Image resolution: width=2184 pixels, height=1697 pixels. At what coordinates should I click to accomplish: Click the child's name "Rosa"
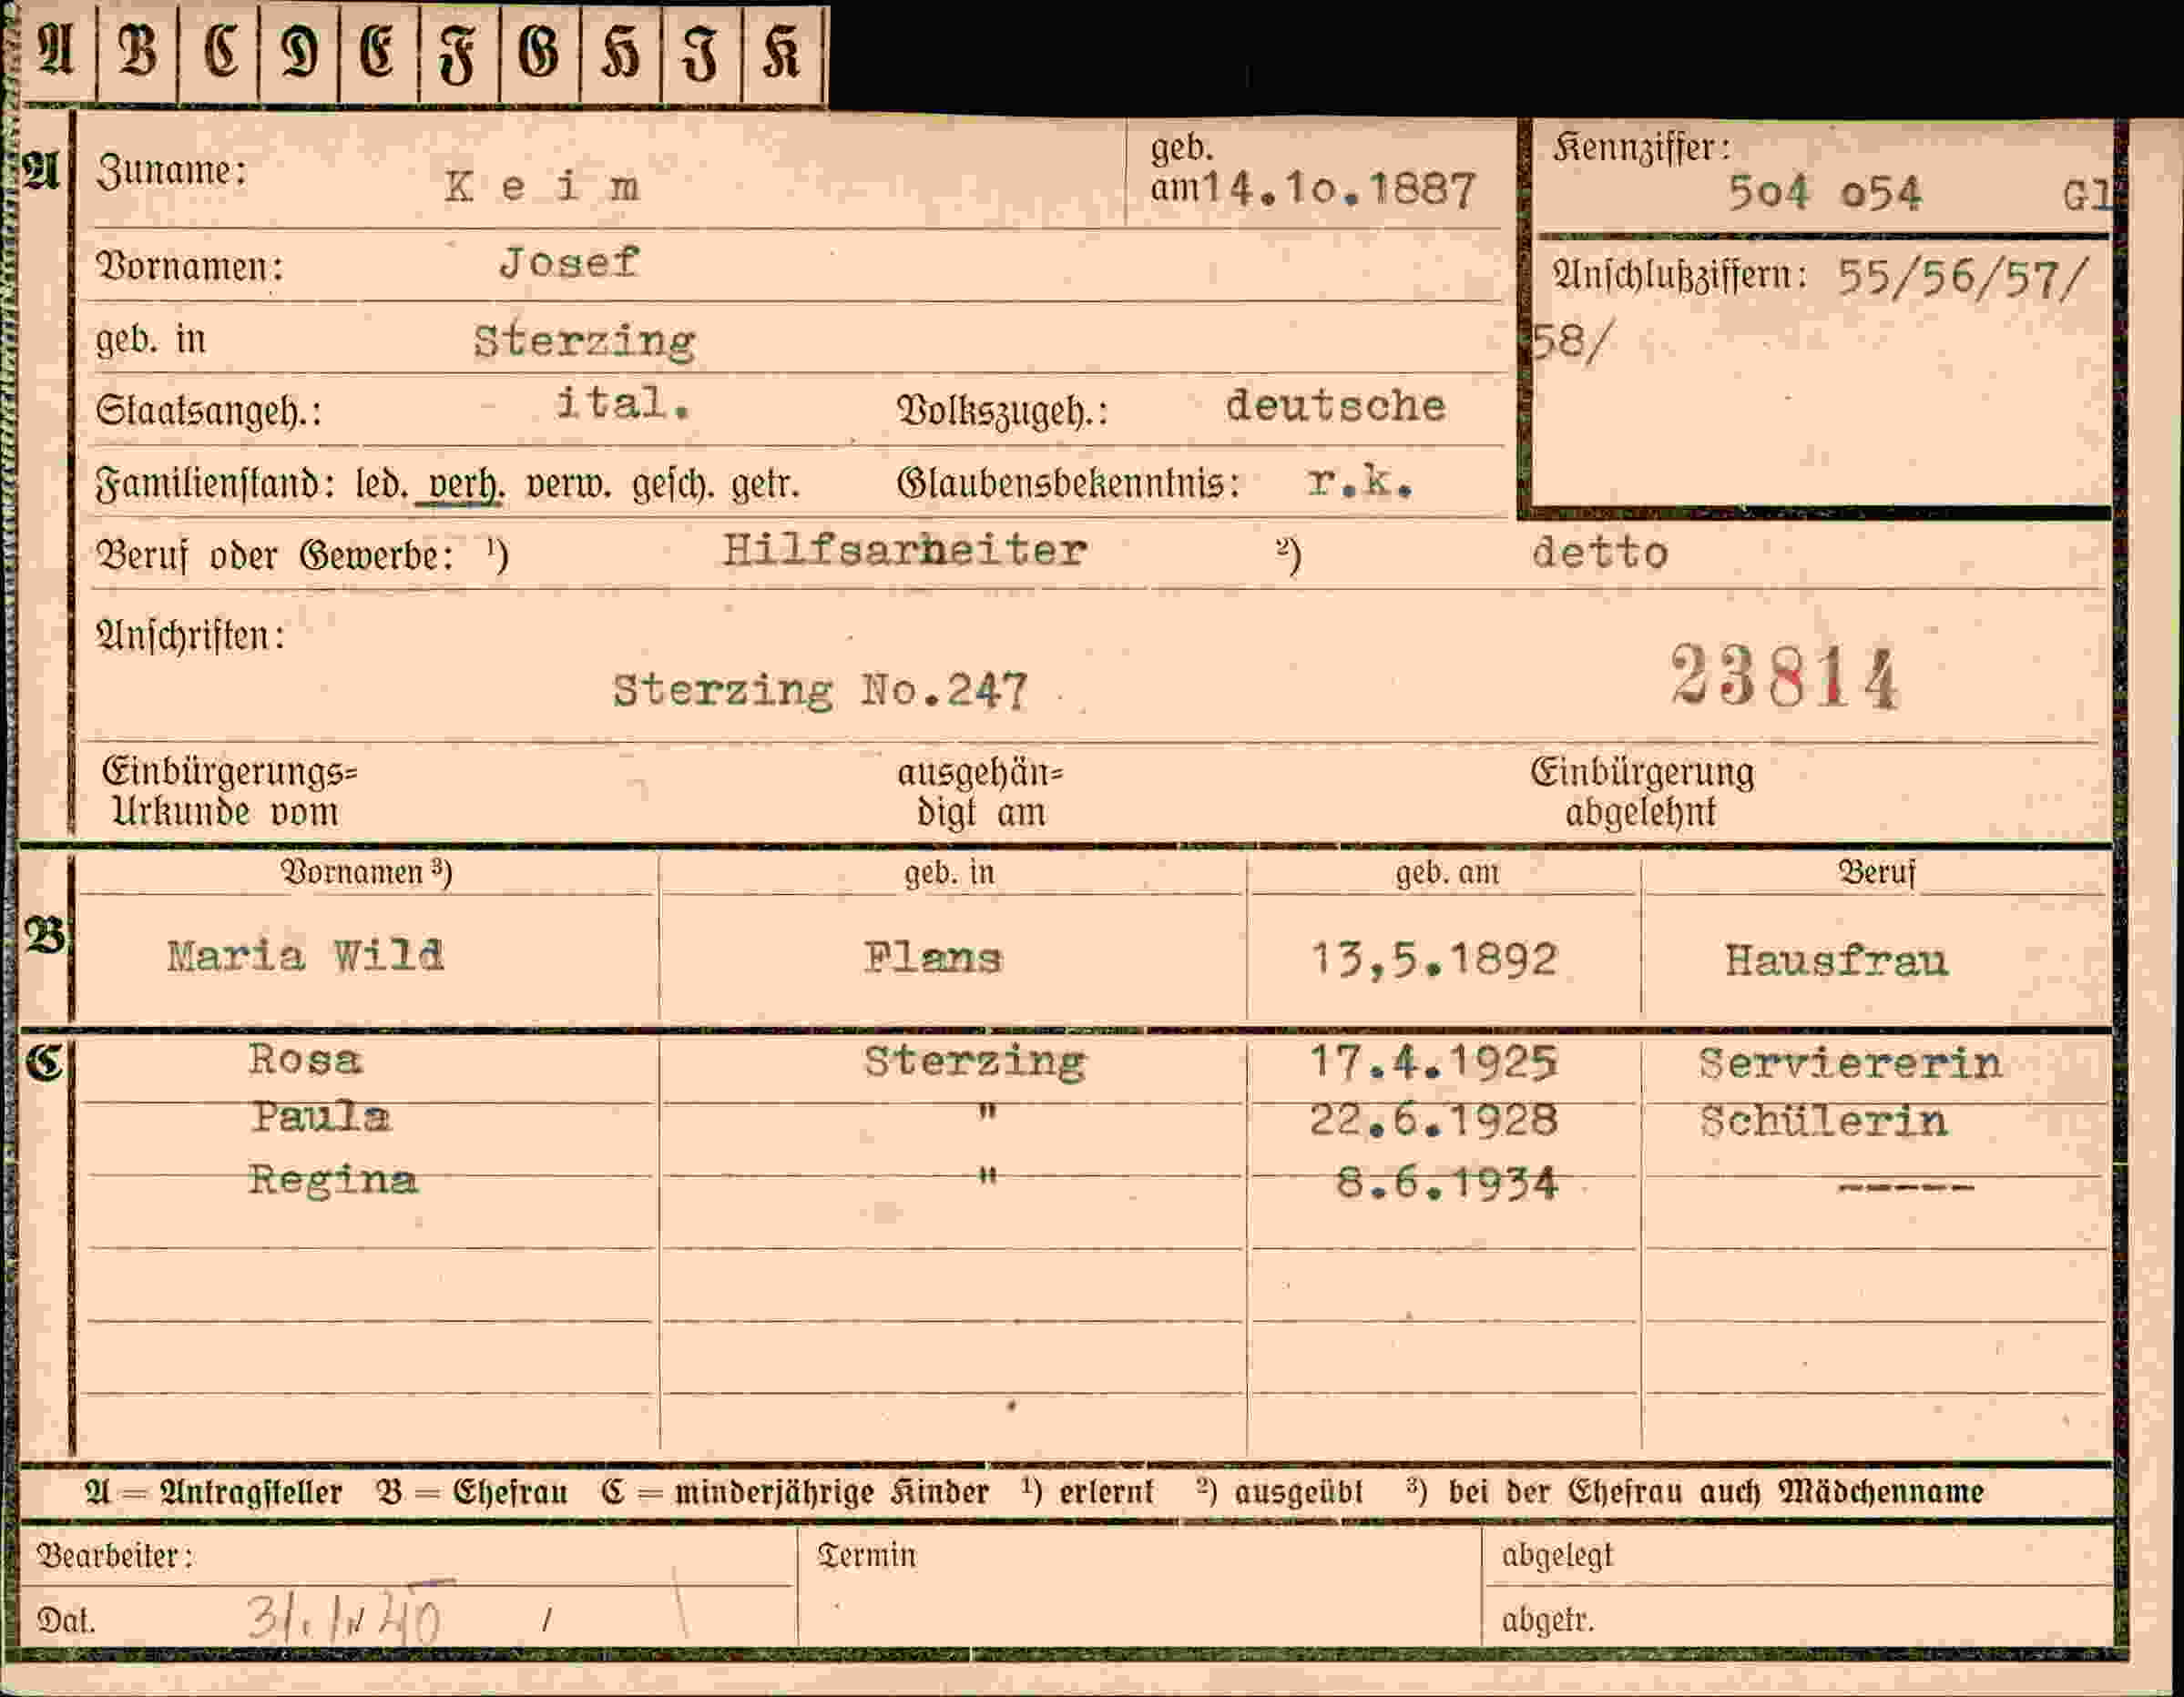(x=305, y=1060)
